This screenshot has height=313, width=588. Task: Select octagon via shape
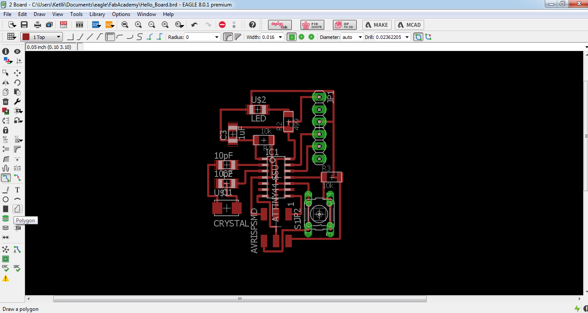(311, 37)
